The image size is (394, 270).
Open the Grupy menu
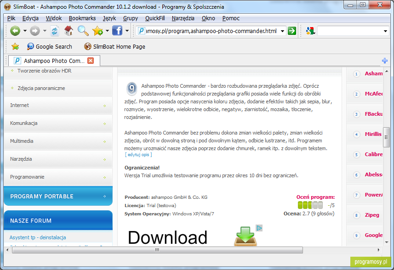point(131,18)
